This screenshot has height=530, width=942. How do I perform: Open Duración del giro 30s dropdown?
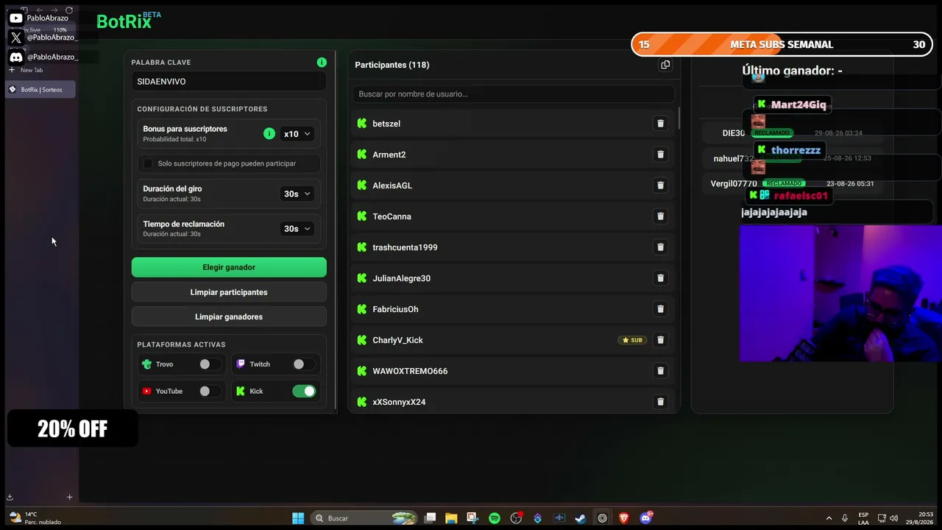point(297,194)
